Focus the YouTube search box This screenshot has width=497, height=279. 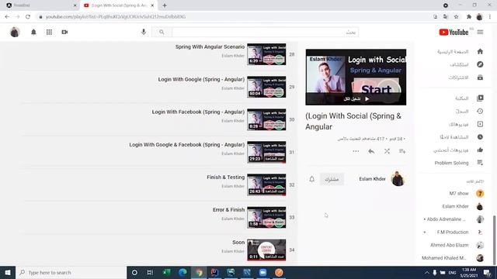265,32
